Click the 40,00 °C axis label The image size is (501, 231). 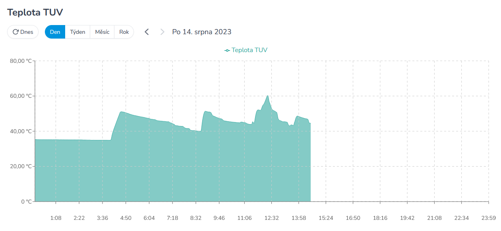tap(20, 131)
